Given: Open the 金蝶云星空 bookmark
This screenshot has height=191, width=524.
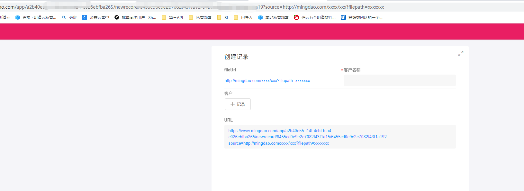Looking at the screenshot, I should point(95,17).
